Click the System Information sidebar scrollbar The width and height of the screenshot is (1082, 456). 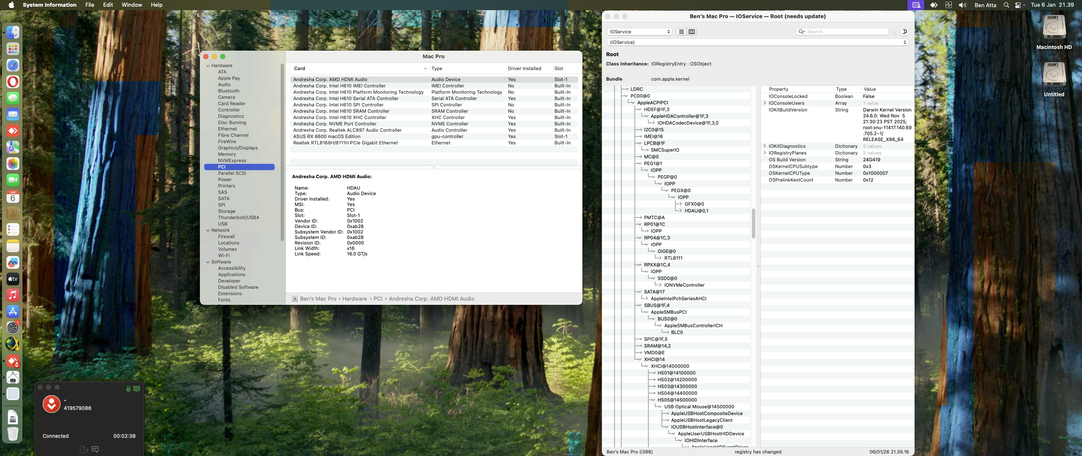pos(282,152)
